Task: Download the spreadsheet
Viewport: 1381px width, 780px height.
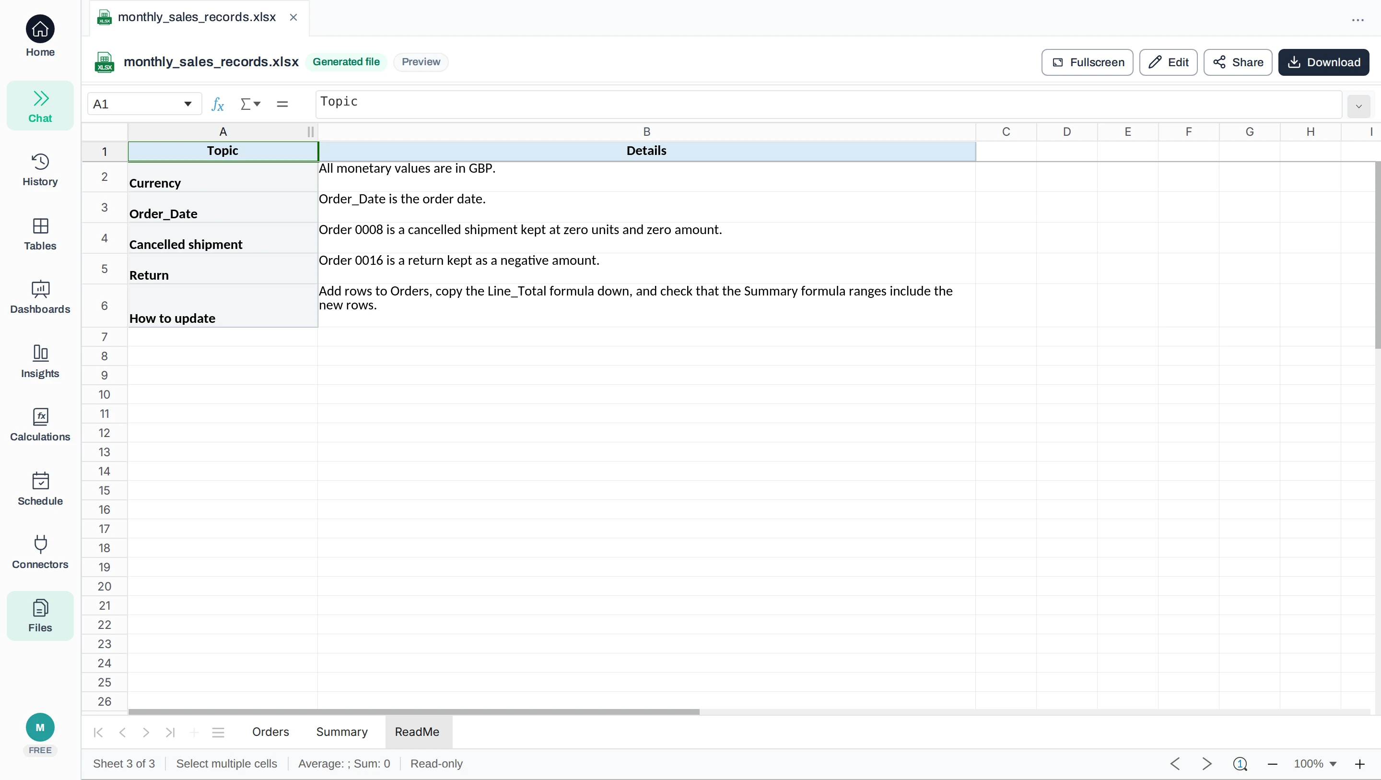Action: click(1323, 62)
